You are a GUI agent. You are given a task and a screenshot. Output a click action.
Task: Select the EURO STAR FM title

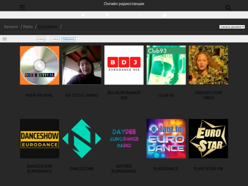coord(209,169)
